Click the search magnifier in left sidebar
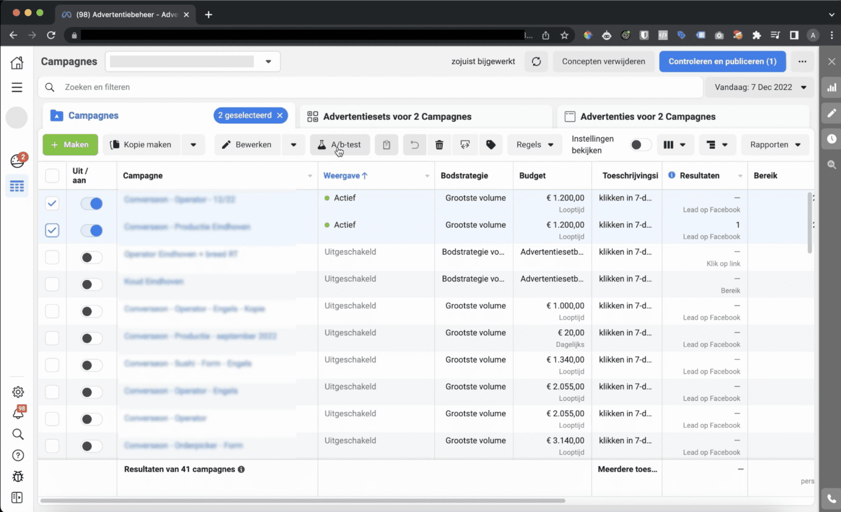 tap(18, 434)
